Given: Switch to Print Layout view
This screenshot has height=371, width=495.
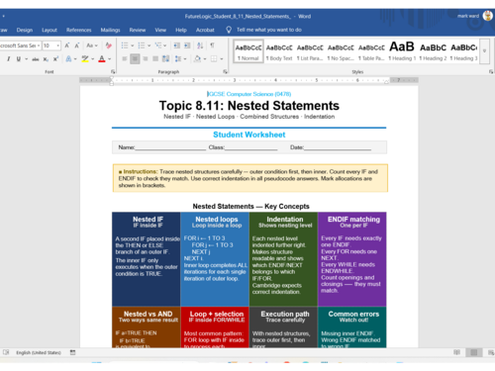Looking at the screenshot, I should pyautogui.click(x=474, y=352).
